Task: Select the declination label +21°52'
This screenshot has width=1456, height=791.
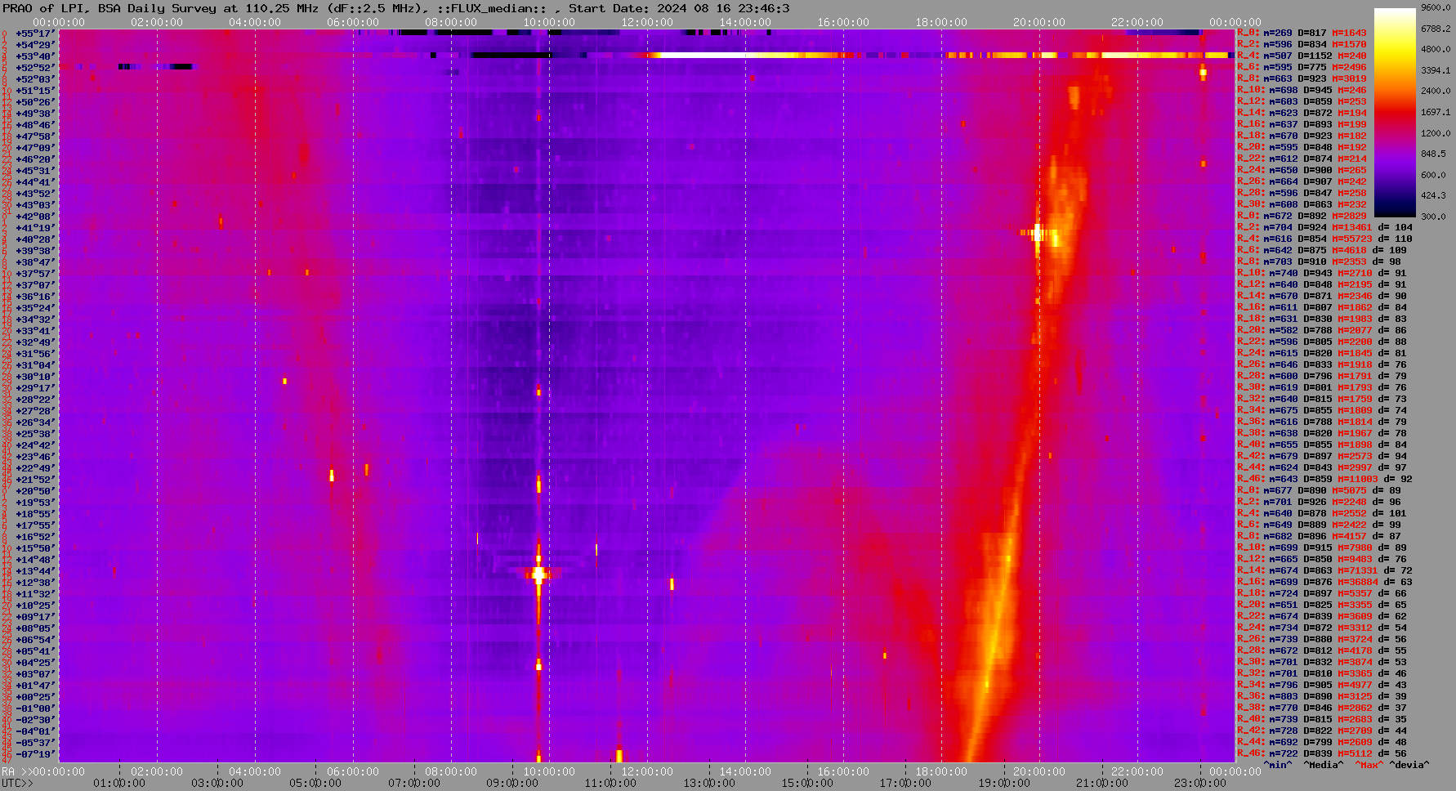Action: click(35, 480)
